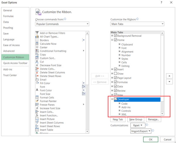Expand the Controls group under Developer
This screenshot has height=143, width=176.
[120, 110]
